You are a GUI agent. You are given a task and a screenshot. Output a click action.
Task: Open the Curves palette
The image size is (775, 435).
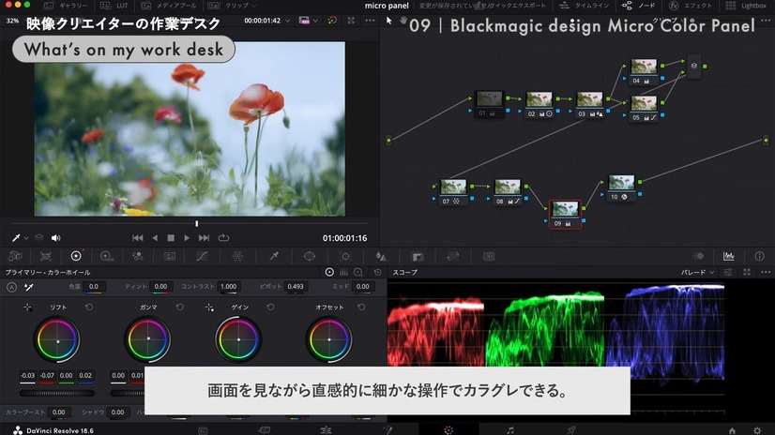[202, 256]
